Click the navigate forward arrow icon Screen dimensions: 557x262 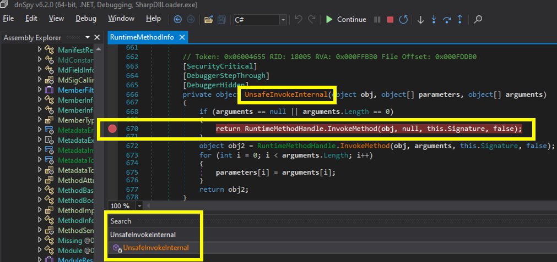(x=191, y=19)
